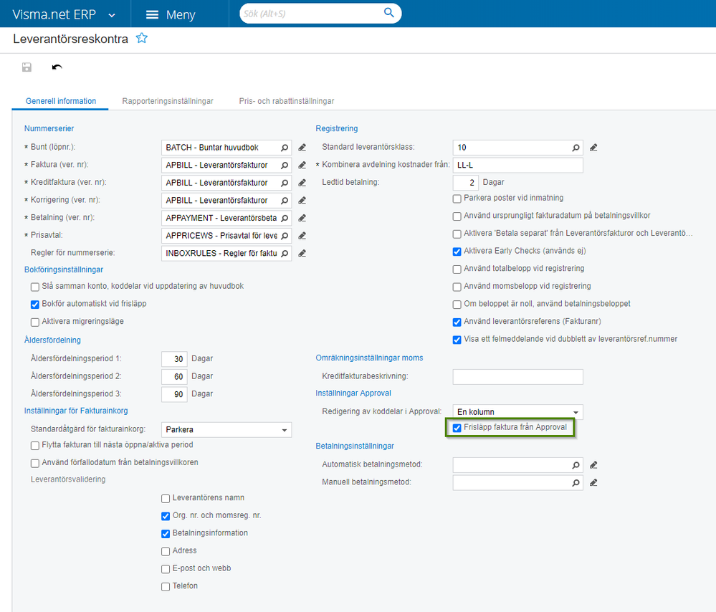Check Leverantörens namn validation box
This screenshot has height=612, width=716.
click(x=166, y=498)
